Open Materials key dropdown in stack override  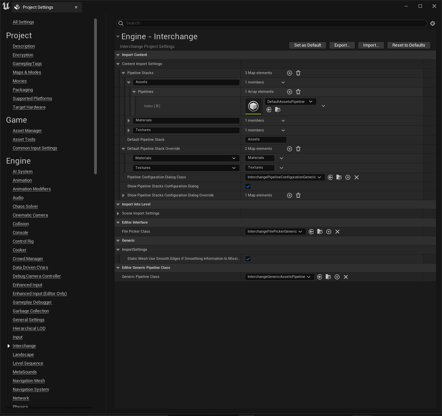[186, 158]
